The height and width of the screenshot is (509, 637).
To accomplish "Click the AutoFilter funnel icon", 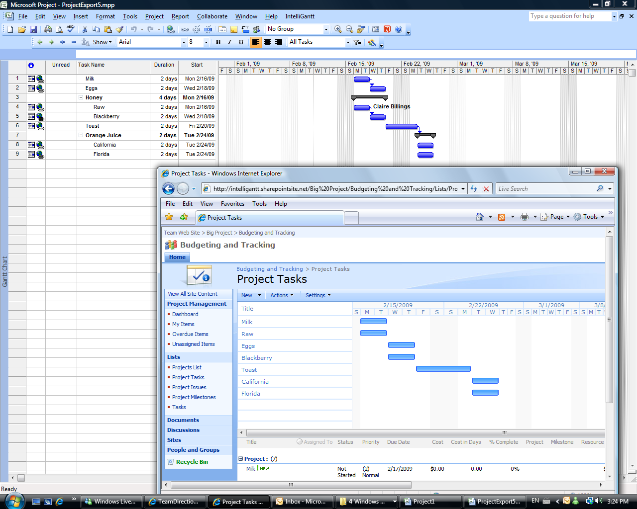I will coord(357,42).
